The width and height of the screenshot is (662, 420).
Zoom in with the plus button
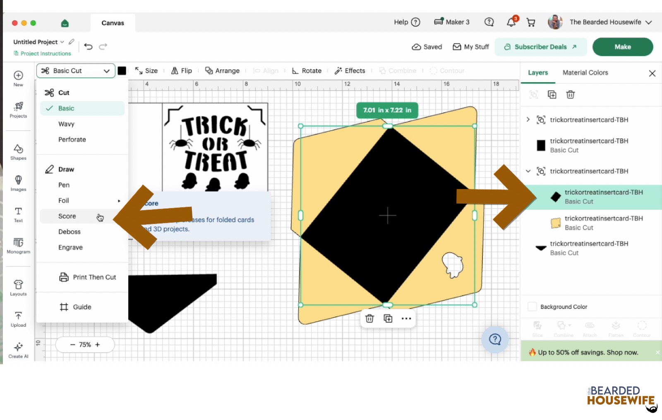98,344
